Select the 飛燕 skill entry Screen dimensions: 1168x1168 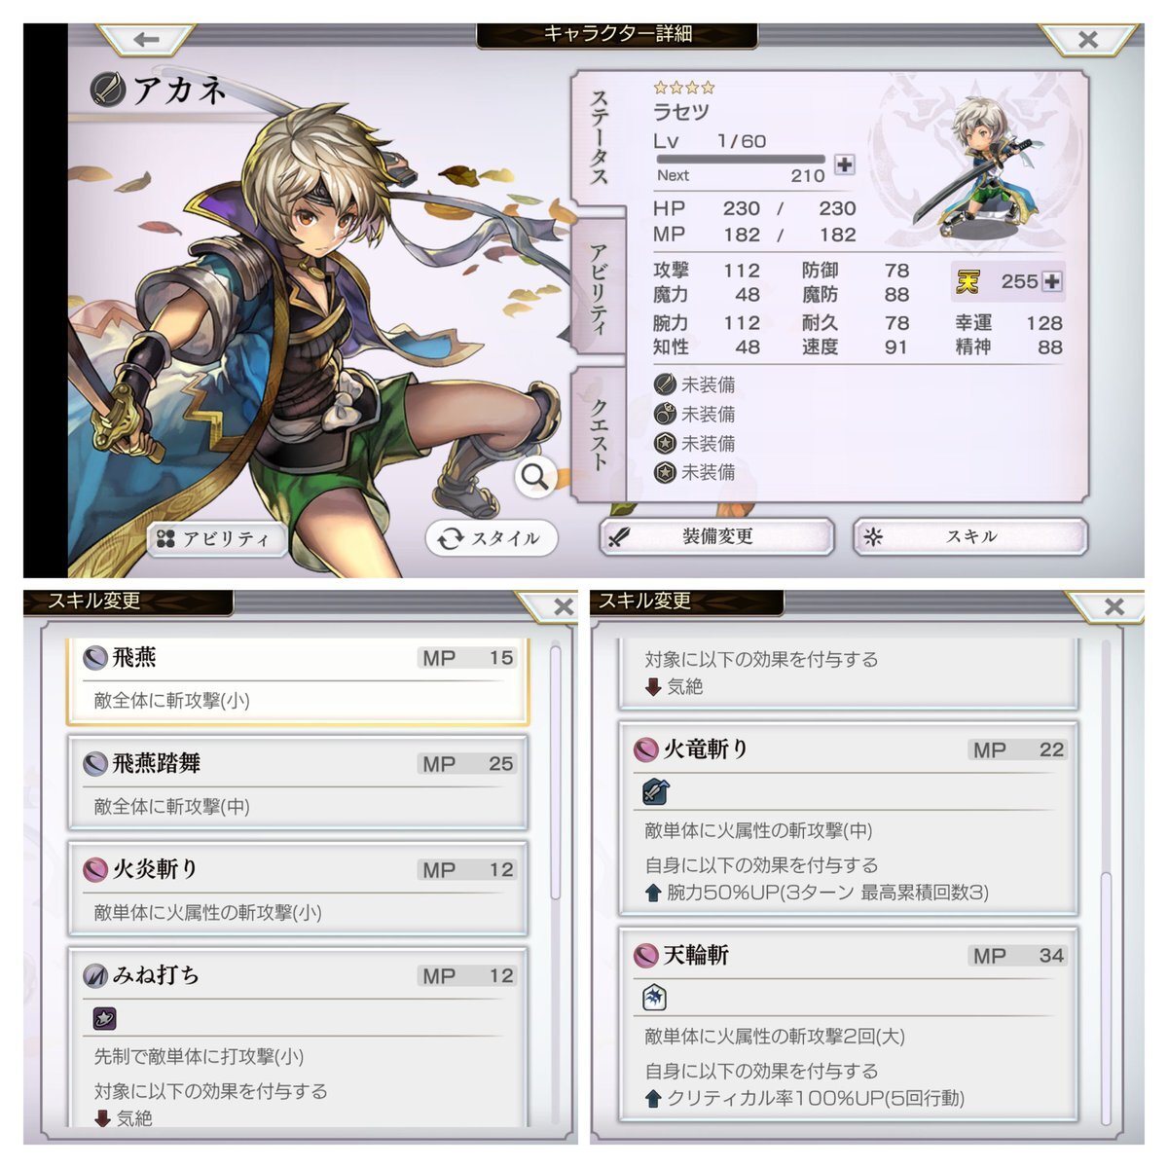[x=298, y=679]
